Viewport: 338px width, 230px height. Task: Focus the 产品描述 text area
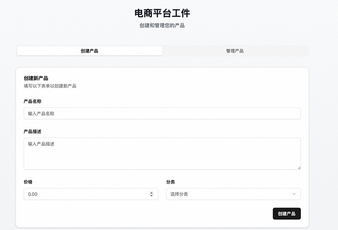[x=162, y=153]
